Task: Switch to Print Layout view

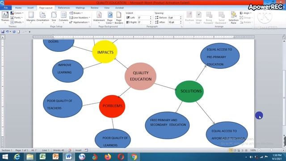Action: 231,150
